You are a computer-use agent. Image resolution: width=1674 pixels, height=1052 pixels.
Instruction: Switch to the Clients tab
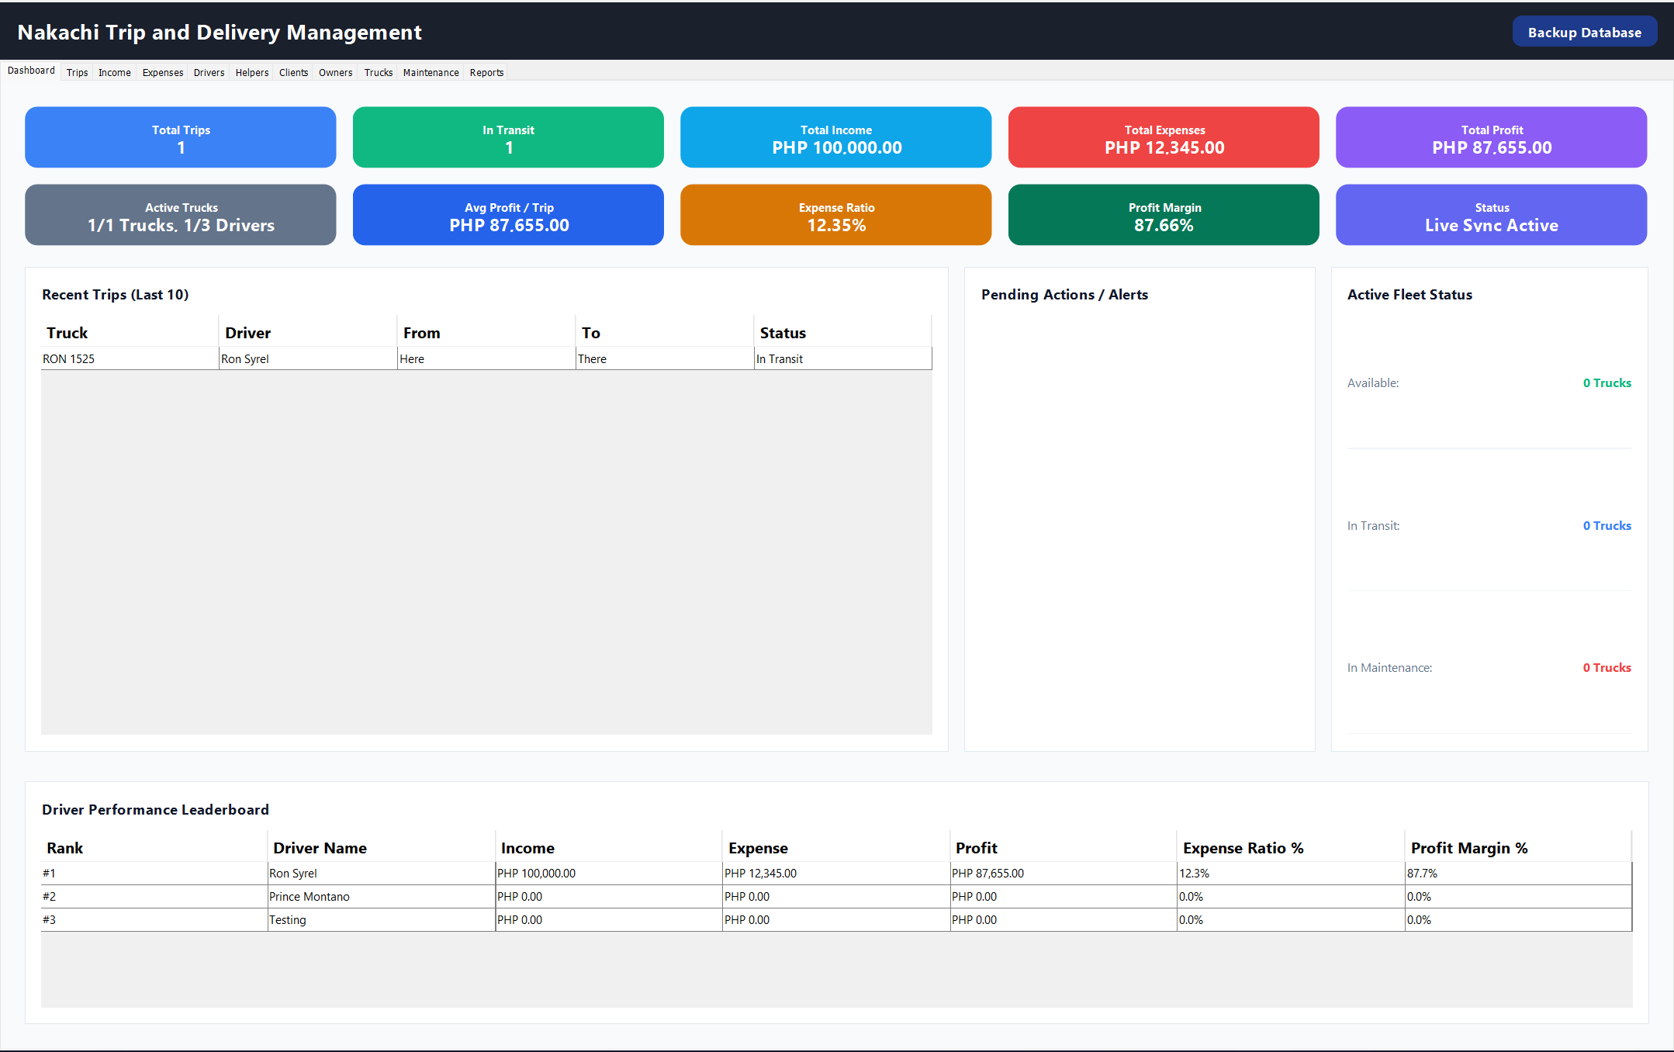pyautogui.click(x=294, y=72)
